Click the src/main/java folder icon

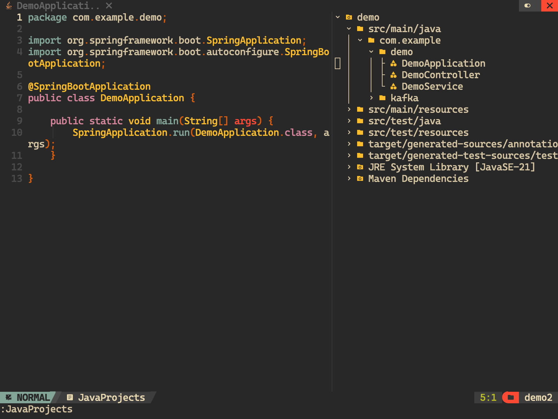(x=360, y=29)
